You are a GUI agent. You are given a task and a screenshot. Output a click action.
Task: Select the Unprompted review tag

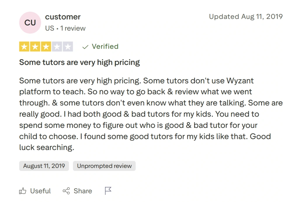[104, 166]
